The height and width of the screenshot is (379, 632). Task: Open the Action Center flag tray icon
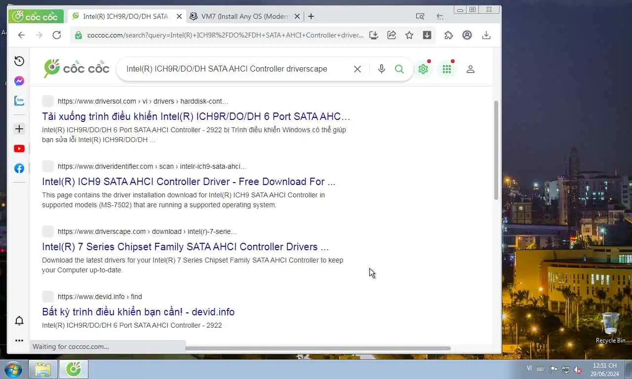553,369
